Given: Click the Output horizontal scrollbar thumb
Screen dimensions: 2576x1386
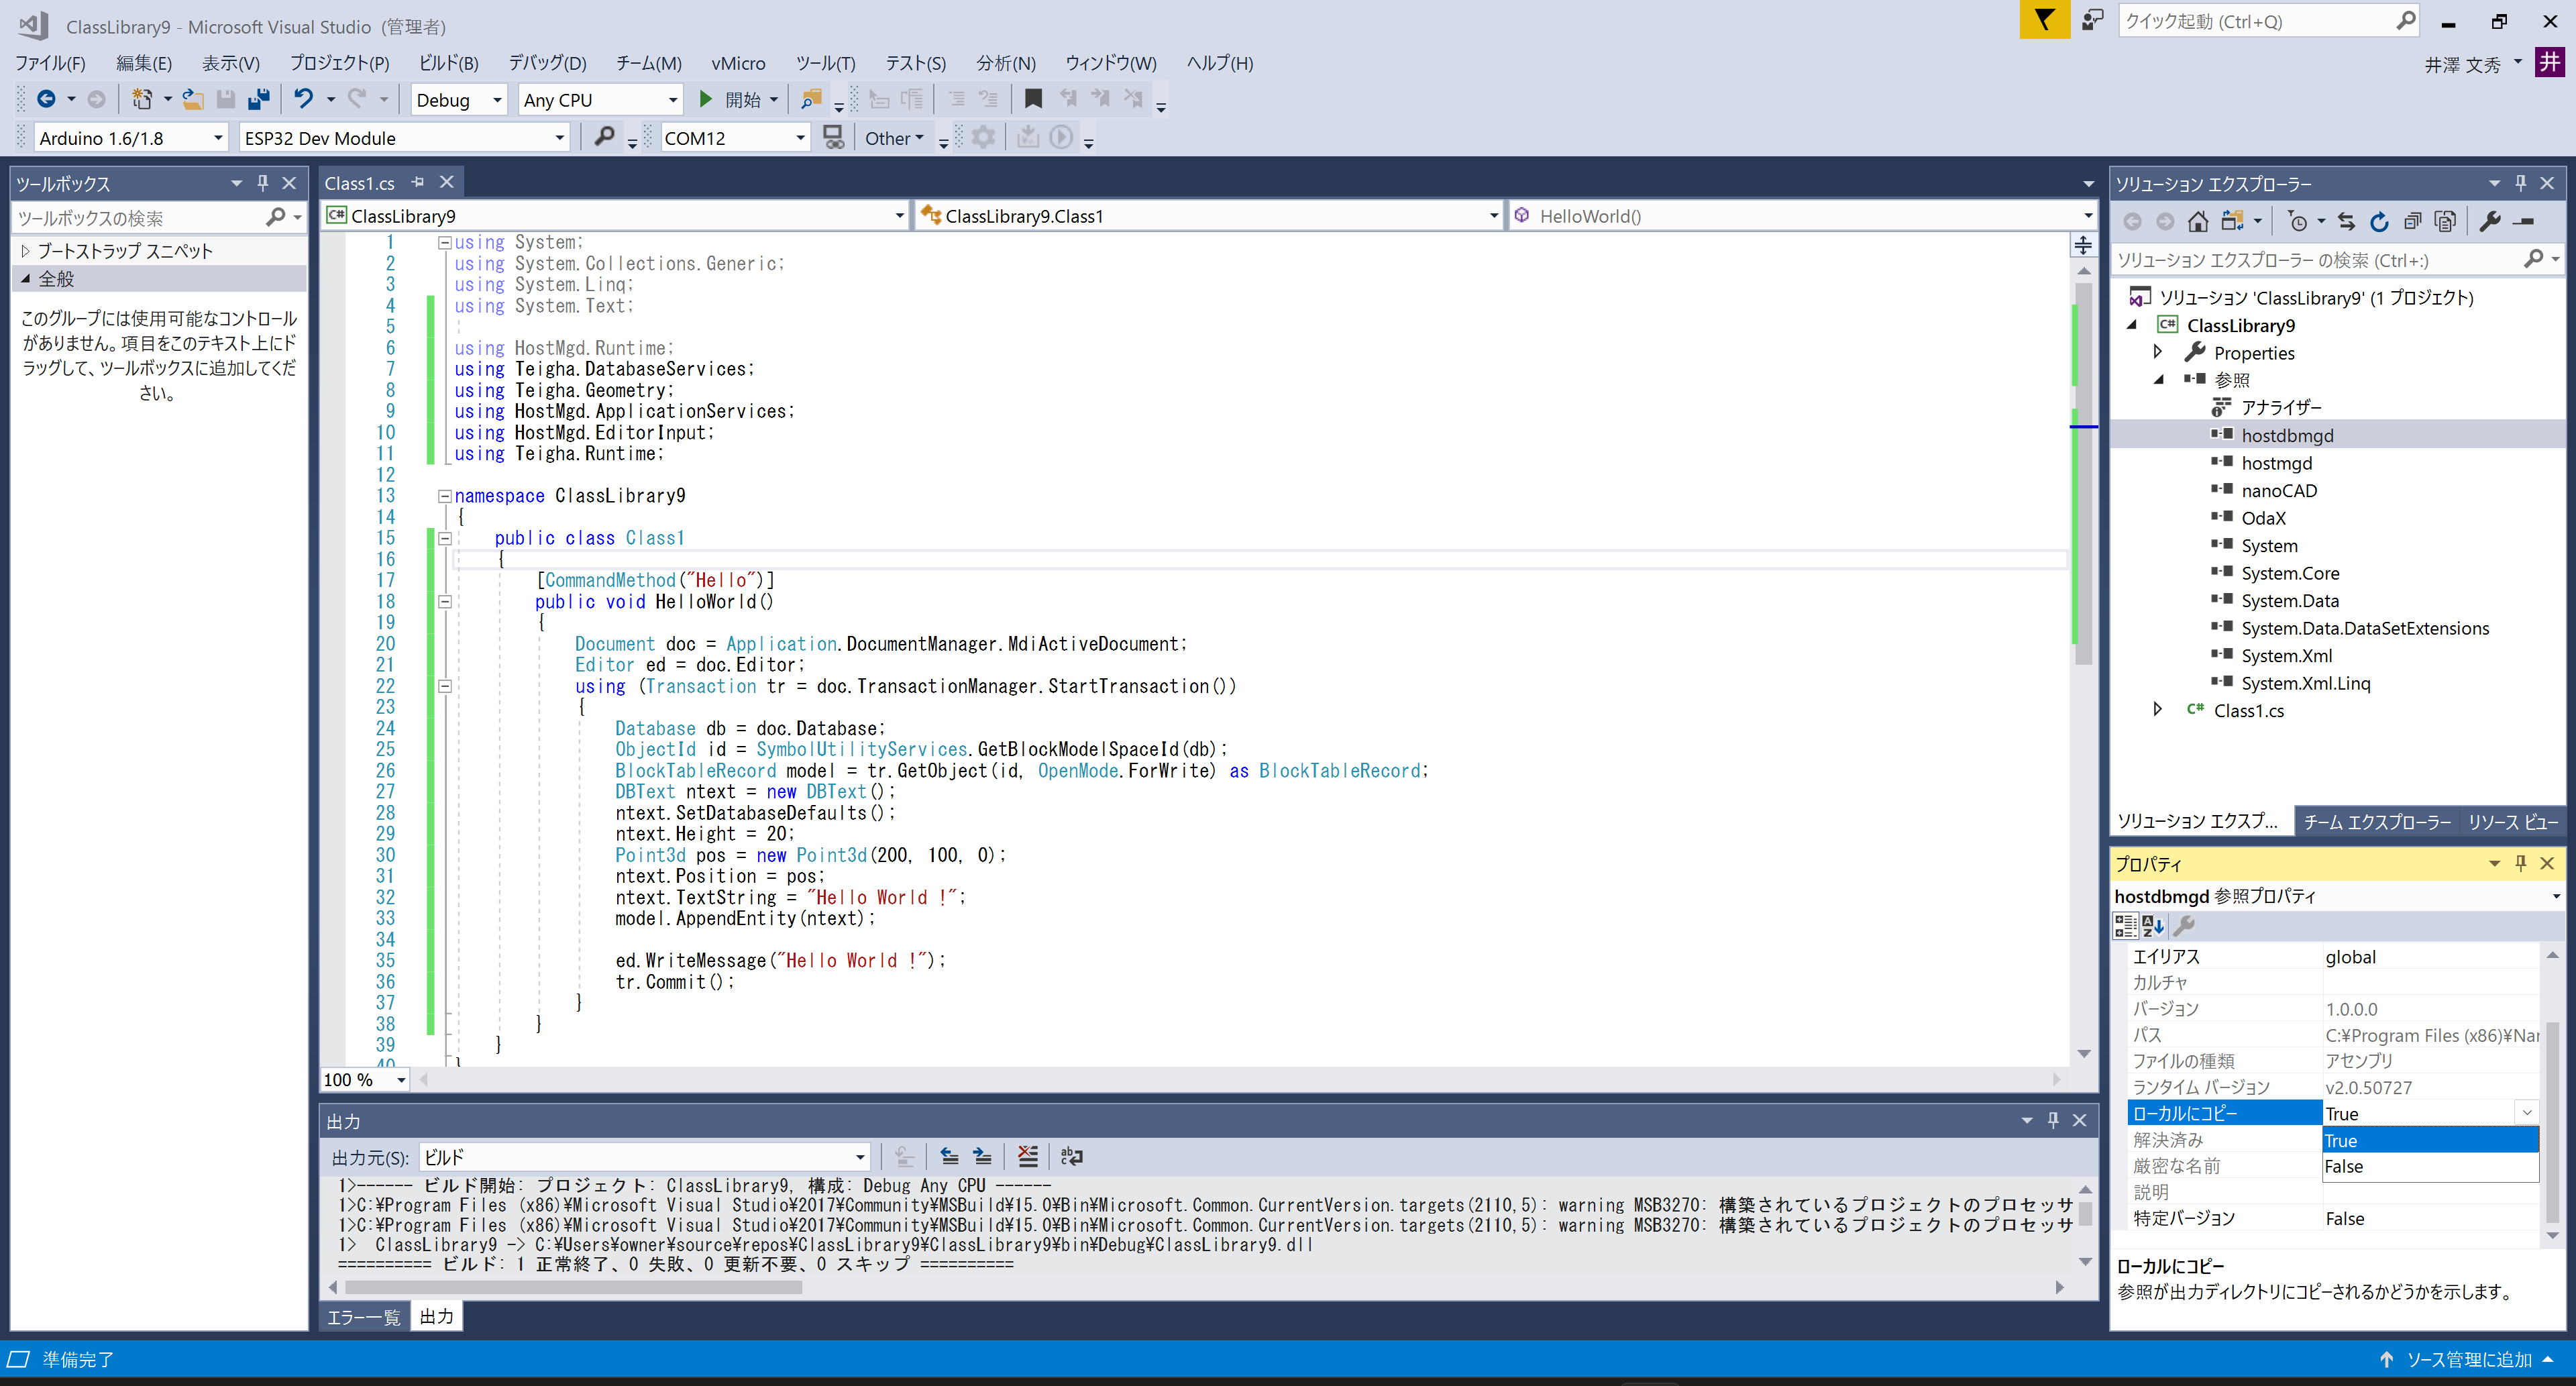Looking at the screenshot, I should pos(572,1287).
